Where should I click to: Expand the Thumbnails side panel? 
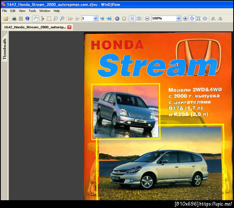(5, 49)
